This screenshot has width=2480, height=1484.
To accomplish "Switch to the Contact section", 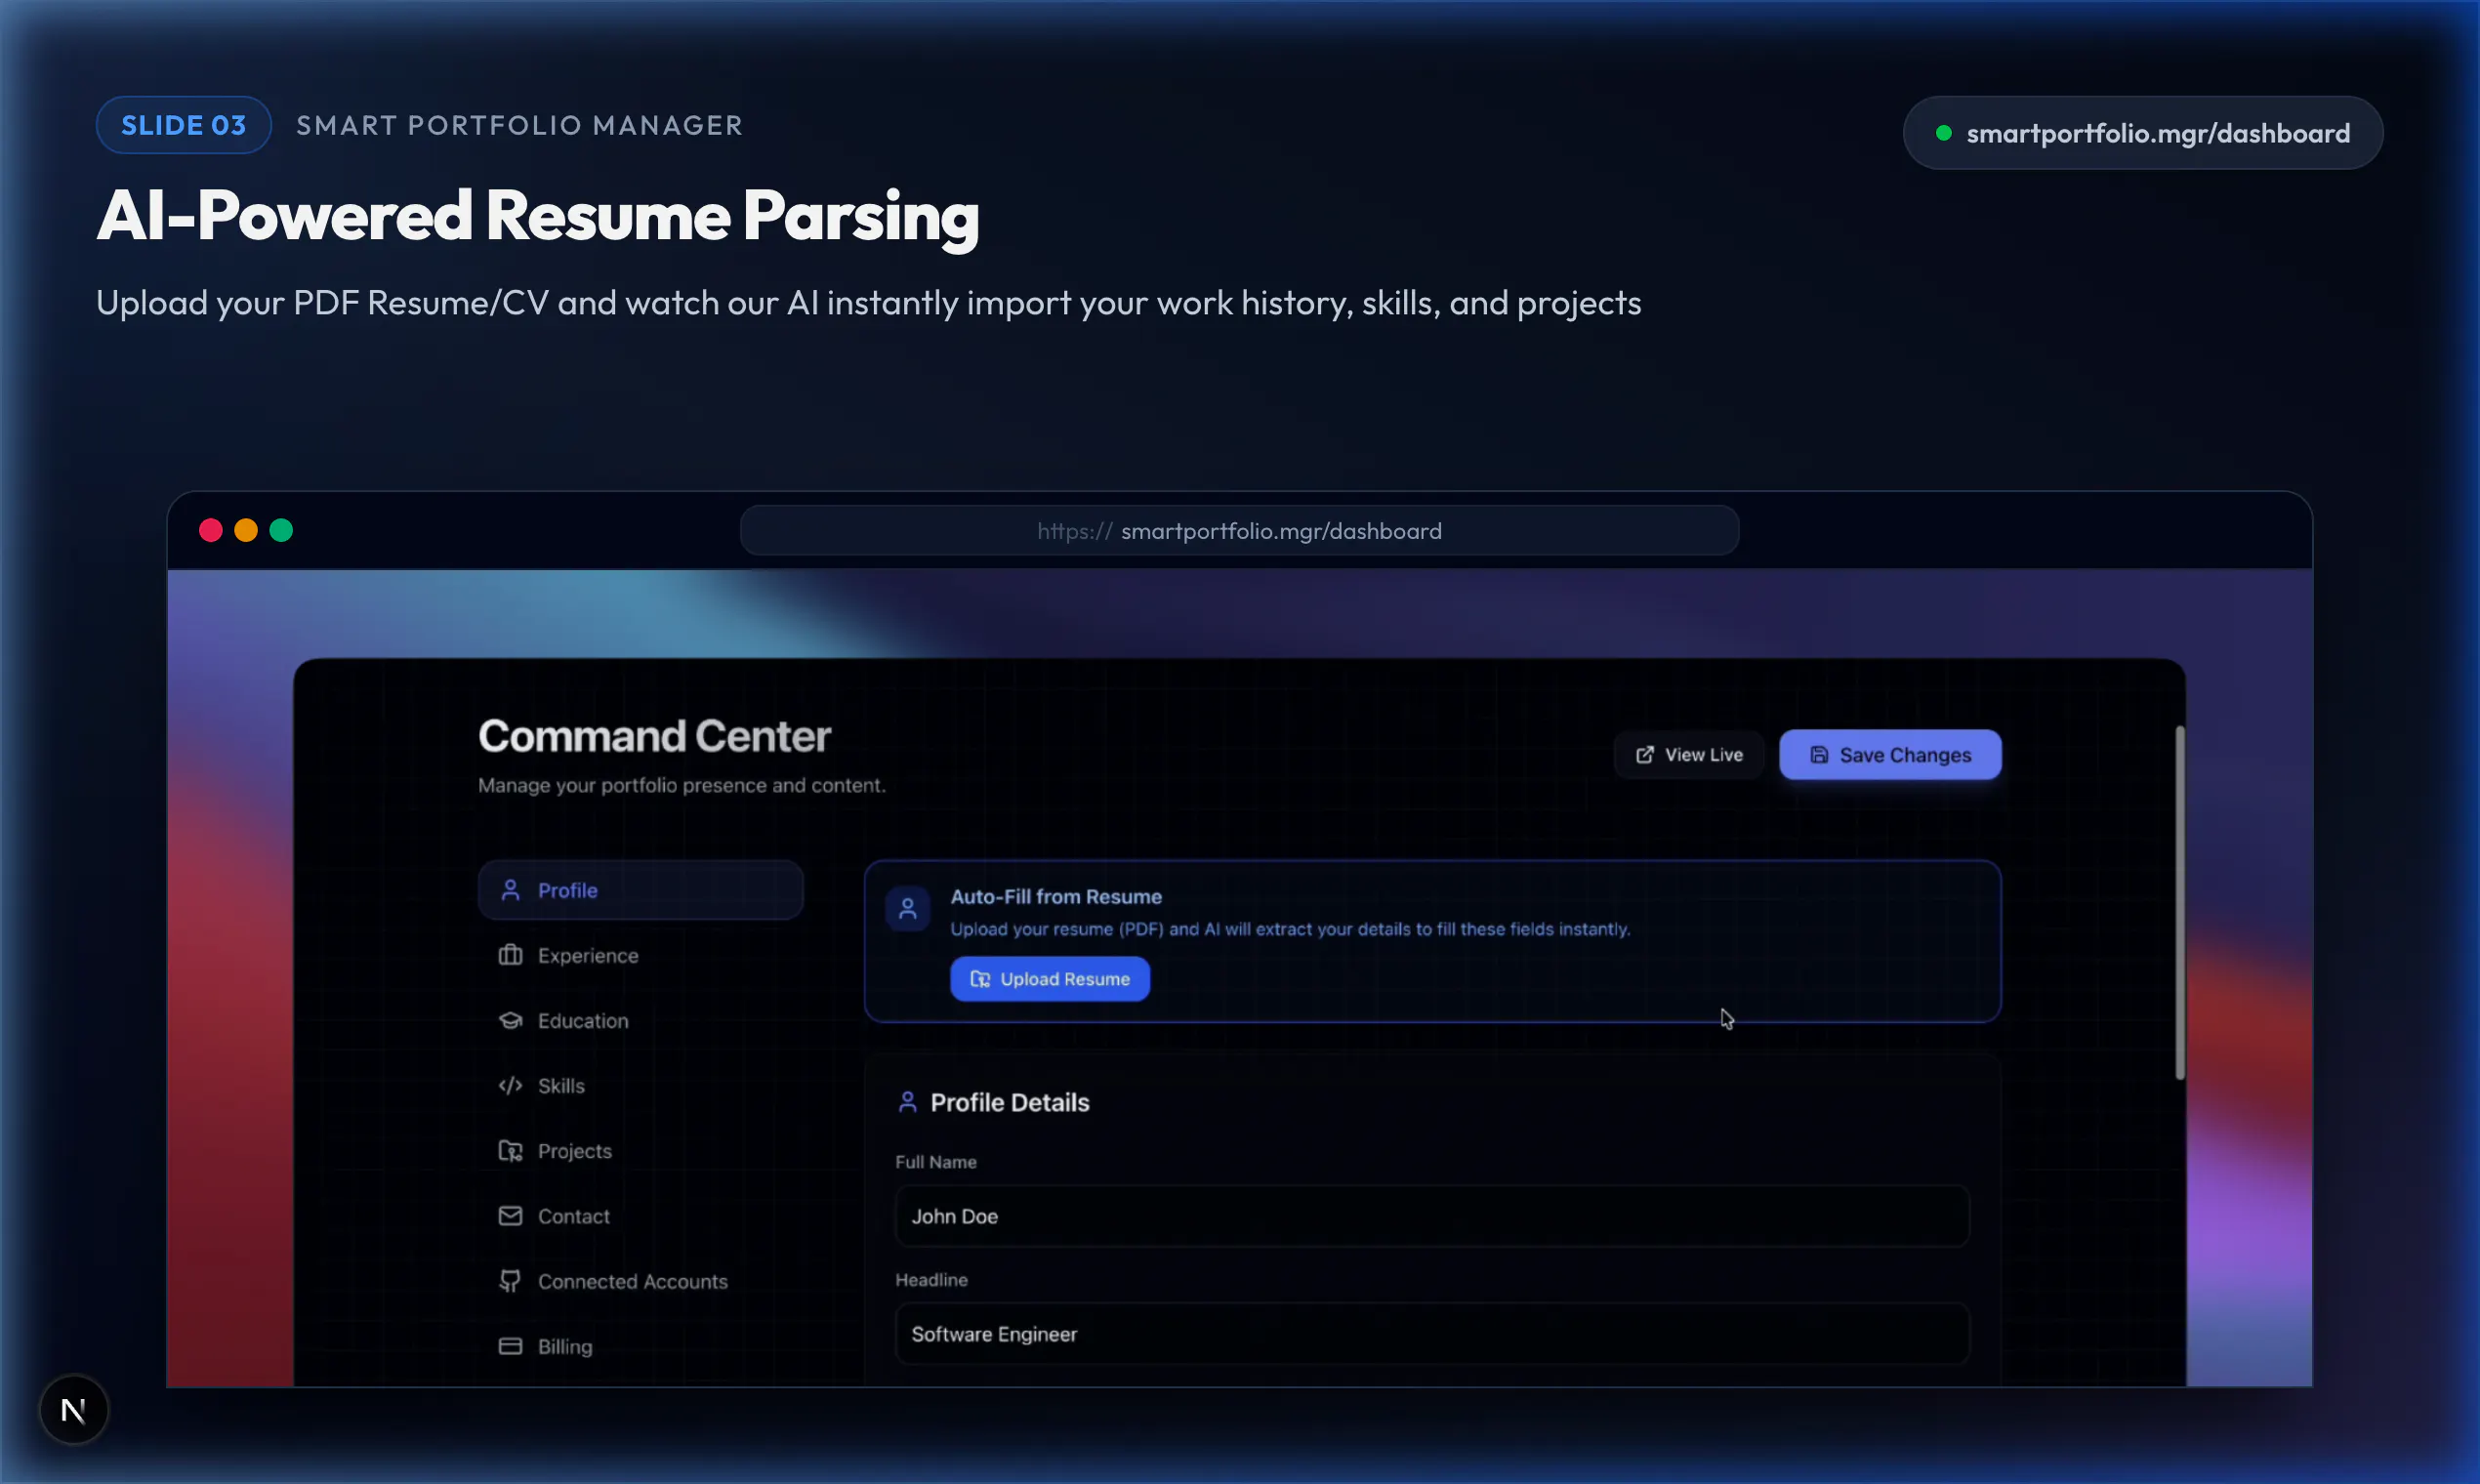I will coord(640,1216).
